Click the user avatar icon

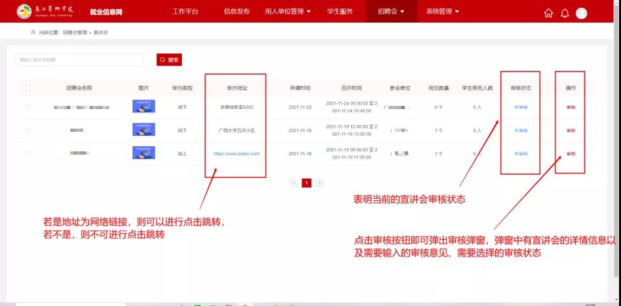point(581,13)
